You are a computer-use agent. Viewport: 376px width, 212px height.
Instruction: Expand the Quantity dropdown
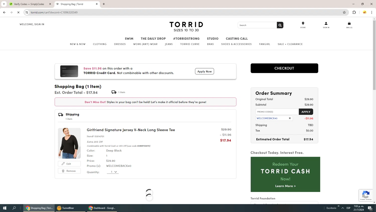pos(113,172)
